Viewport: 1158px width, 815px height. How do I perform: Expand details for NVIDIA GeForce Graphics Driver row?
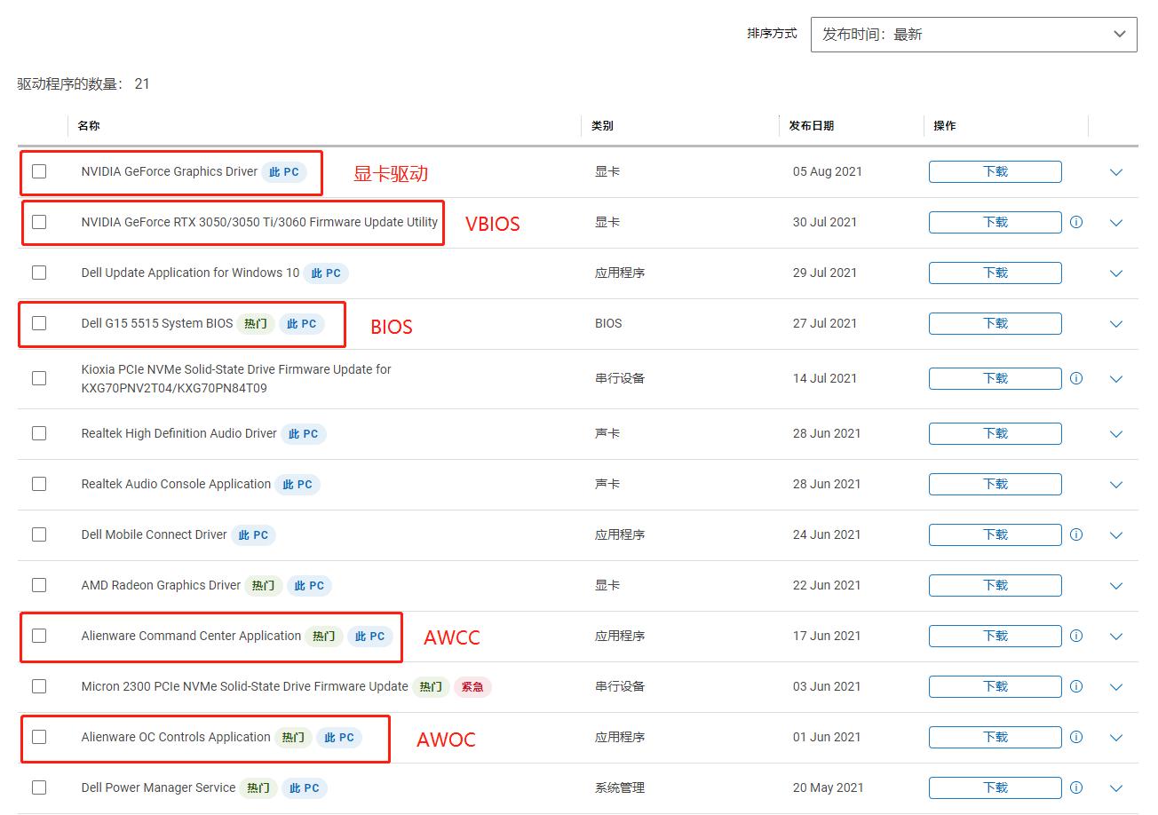pos(1116,172)
